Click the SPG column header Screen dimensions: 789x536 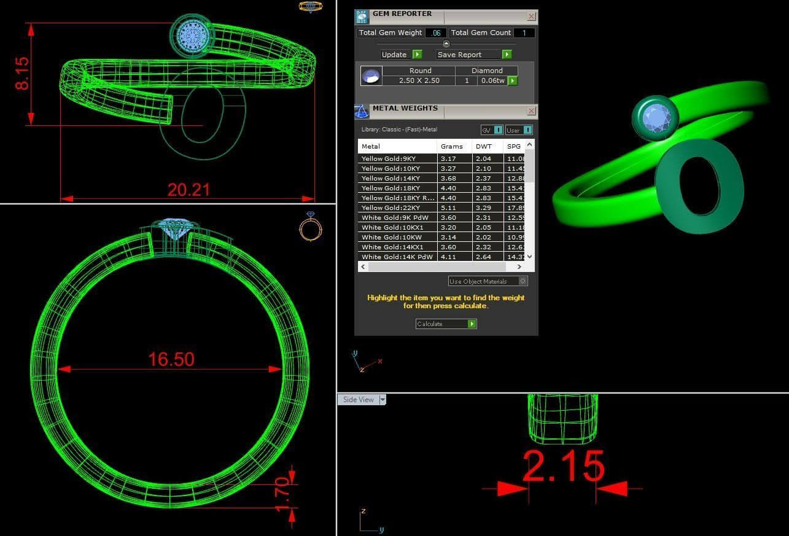click(515, 146)
